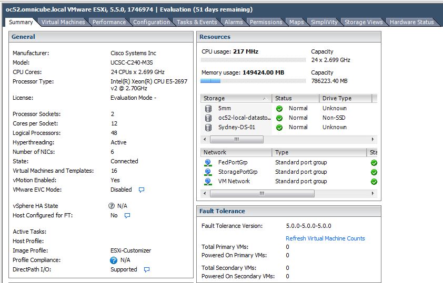This screenshot has width=443, height=283.
Task: Click the StoragePortGrp network icon
Action: (208, 172)
